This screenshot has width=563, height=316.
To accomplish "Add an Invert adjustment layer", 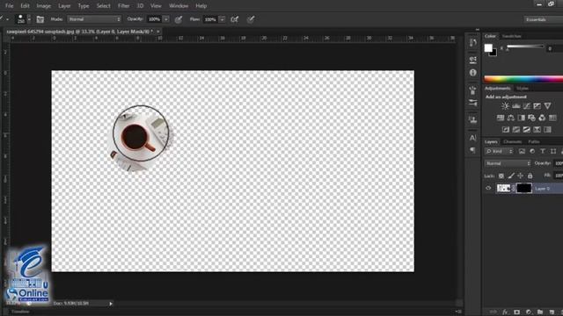I will (x=506, y=129).
